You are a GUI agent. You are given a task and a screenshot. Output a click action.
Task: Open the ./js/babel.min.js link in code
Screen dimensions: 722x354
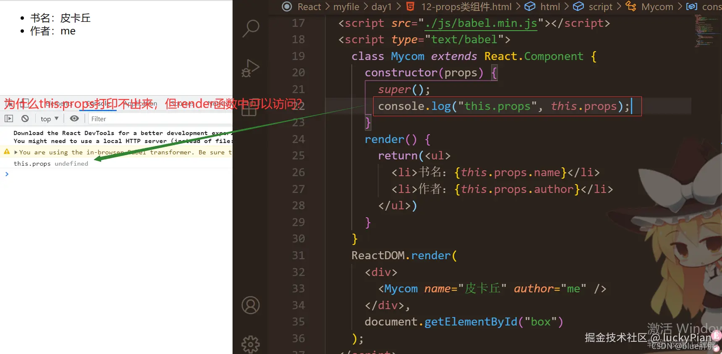point(481,23)
